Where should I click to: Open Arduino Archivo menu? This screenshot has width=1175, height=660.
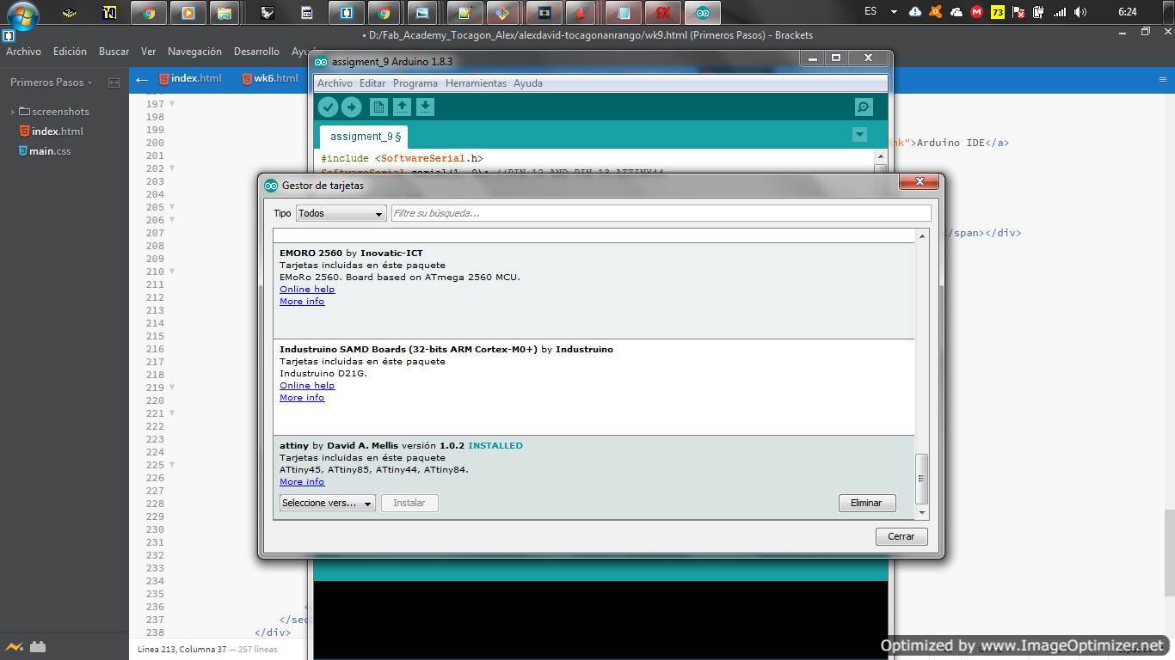pyautogui.click(x=335, y=83)
